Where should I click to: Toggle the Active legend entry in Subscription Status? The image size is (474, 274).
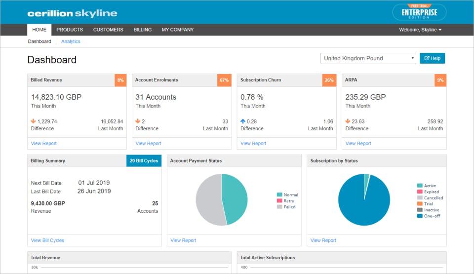point(427,186)
